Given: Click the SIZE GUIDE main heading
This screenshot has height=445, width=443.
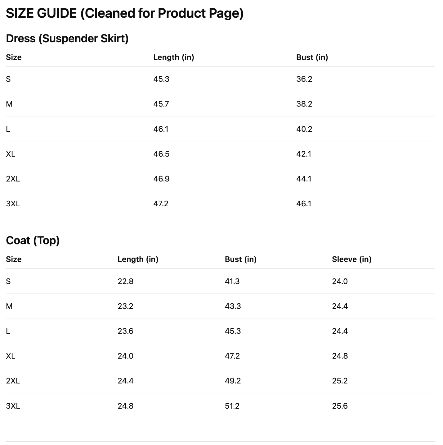Looking at the screenshot, I should tap(124, 13).
